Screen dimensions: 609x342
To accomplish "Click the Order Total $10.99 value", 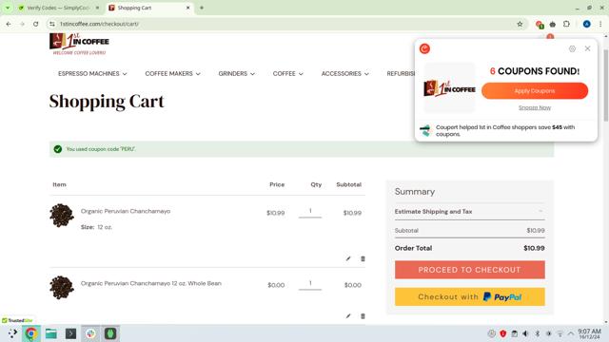I will coord(534,248).
